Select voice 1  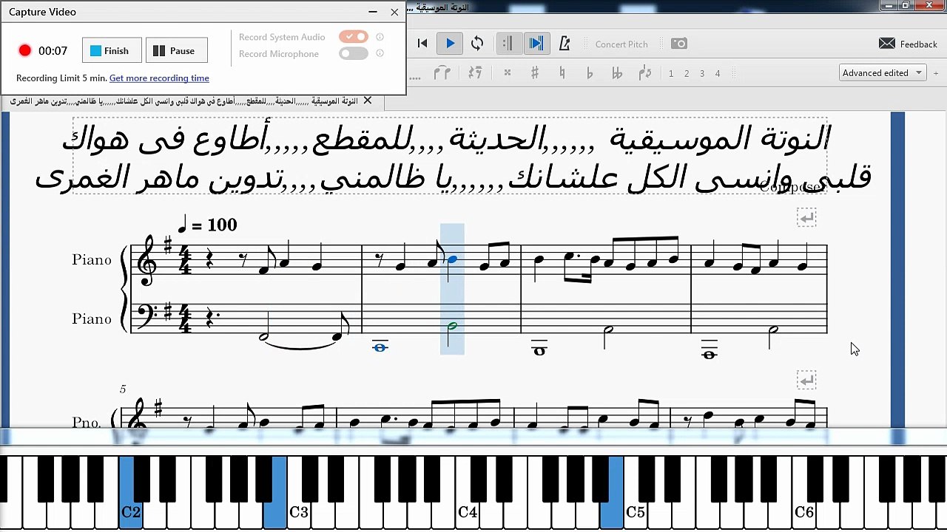point(671,73)
